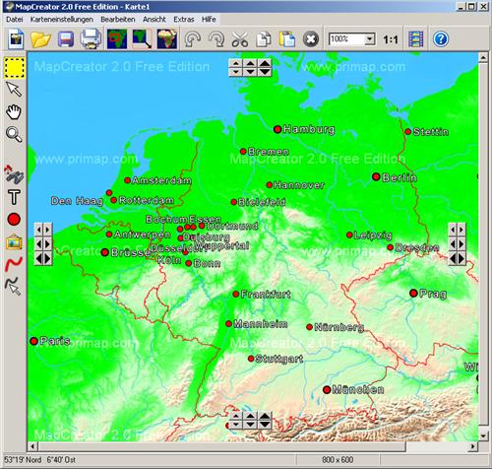Click the Frankfurt city label
The image size is (492, 469).
click(x=266, y=294)
